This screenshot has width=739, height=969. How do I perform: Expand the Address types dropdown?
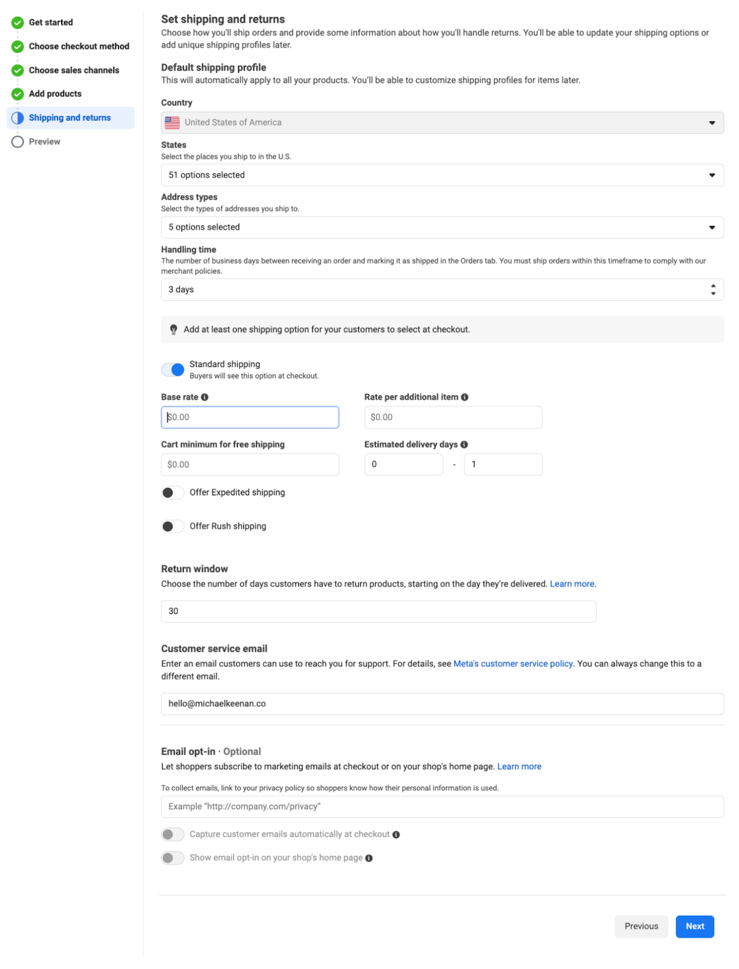coord(442,227)
